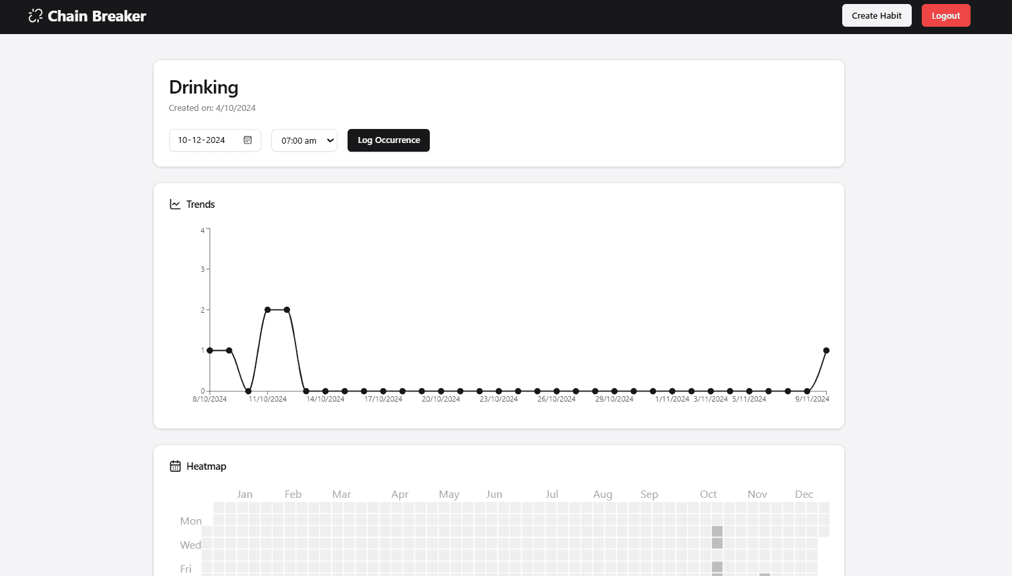Open the time selection dropdown
This screenshot has width=1012, height=576.
[304, 140]
